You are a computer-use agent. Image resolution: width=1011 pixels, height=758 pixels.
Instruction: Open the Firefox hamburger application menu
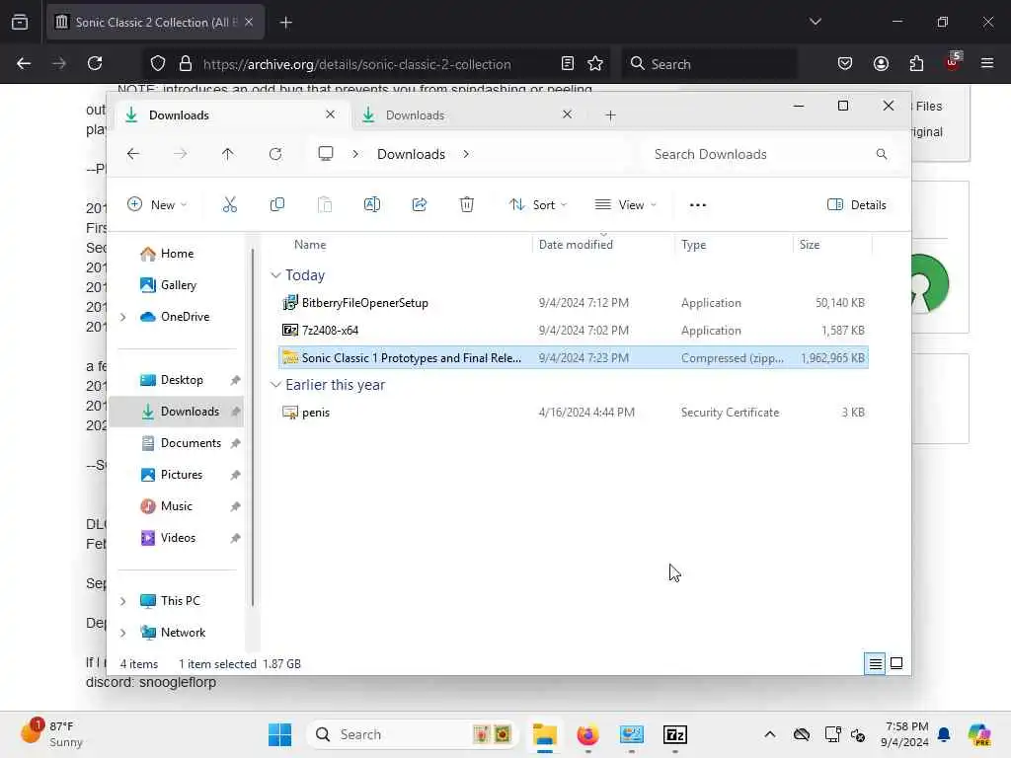(x=987, y=63)
